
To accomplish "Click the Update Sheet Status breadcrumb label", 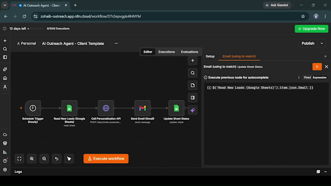I will coord(250,67).
